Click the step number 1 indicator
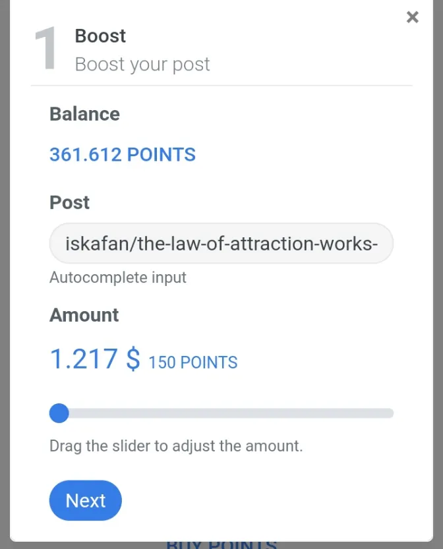443x549 pixels. [x=45, y=48]
